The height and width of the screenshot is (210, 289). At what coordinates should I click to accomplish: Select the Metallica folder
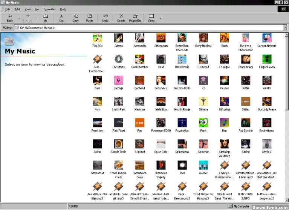point(161,102)
